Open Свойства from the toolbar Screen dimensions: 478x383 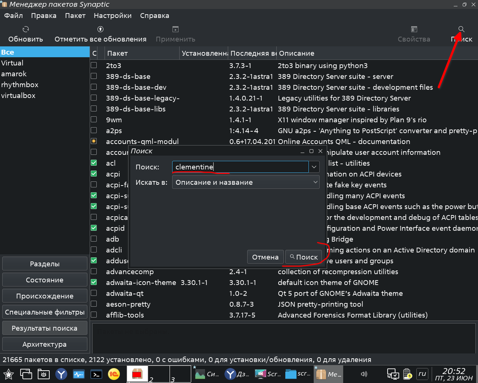pyautogui.click(x=414, y=29)
